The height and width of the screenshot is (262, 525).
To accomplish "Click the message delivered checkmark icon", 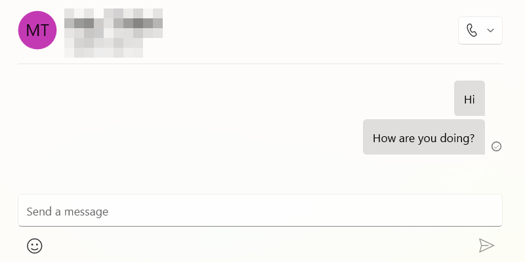I will point(497,146).
